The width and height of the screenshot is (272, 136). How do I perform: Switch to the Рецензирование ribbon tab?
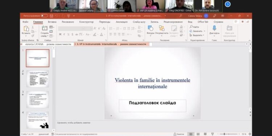pyautogui.click(x=173, y=22)
